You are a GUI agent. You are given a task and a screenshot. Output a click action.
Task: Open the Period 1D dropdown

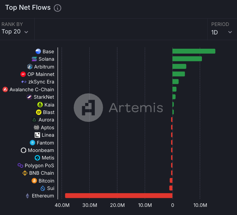221,32
